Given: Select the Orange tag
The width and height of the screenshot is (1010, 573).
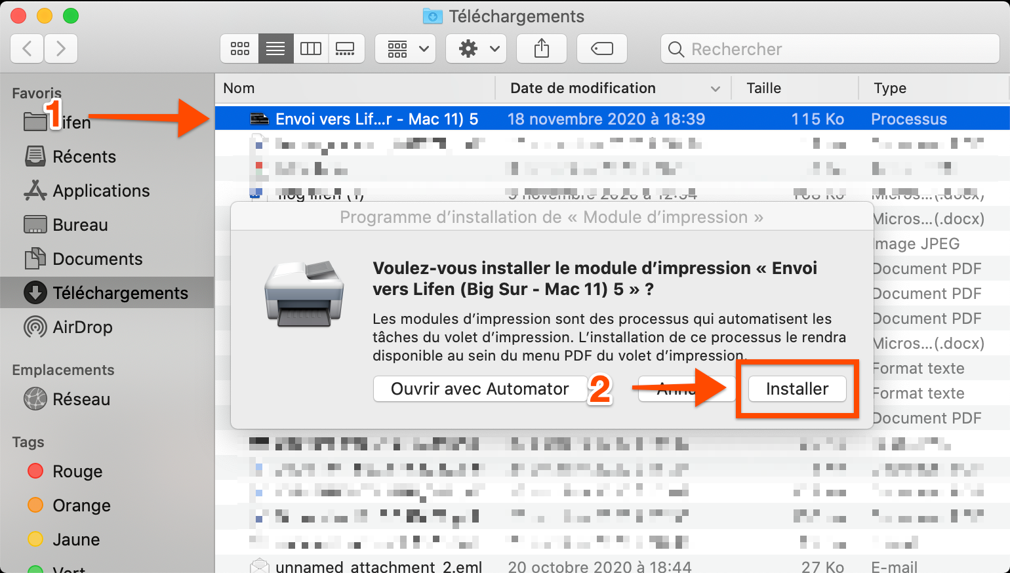Looking at the screenshot, I should pyautogui.click(x=107, y=505).
